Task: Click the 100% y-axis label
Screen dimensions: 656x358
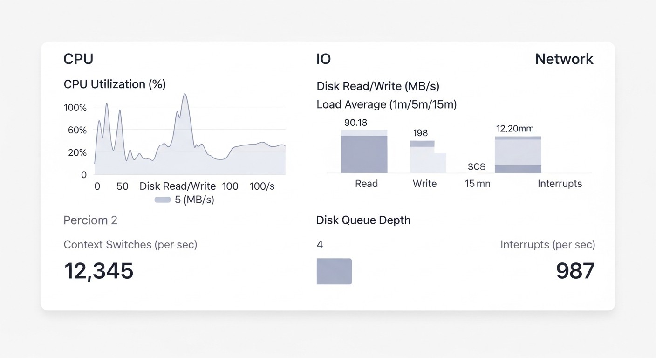Action: 75,108
